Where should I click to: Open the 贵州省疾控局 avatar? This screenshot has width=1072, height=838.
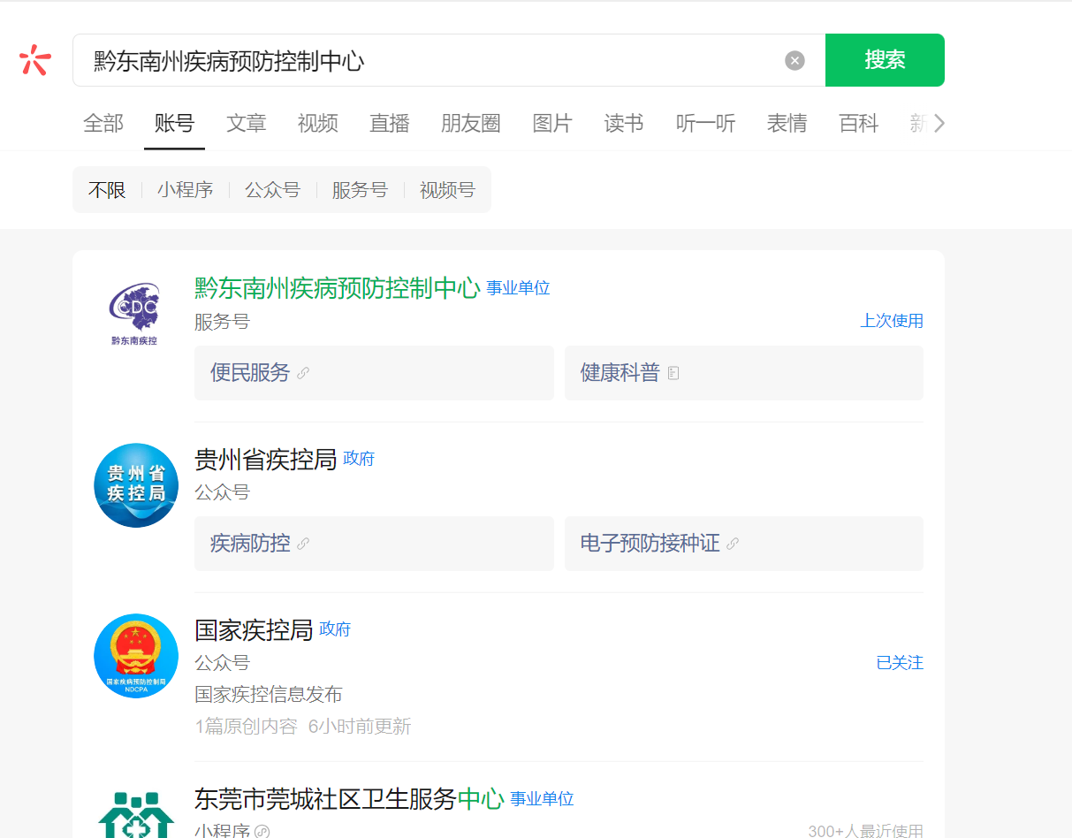tap(136, 485)
